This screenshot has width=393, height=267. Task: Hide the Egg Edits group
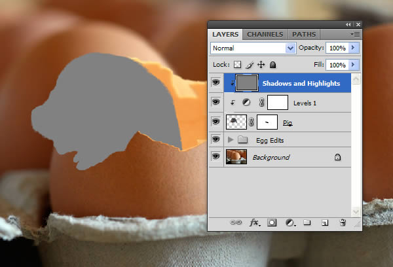point(215,139)
